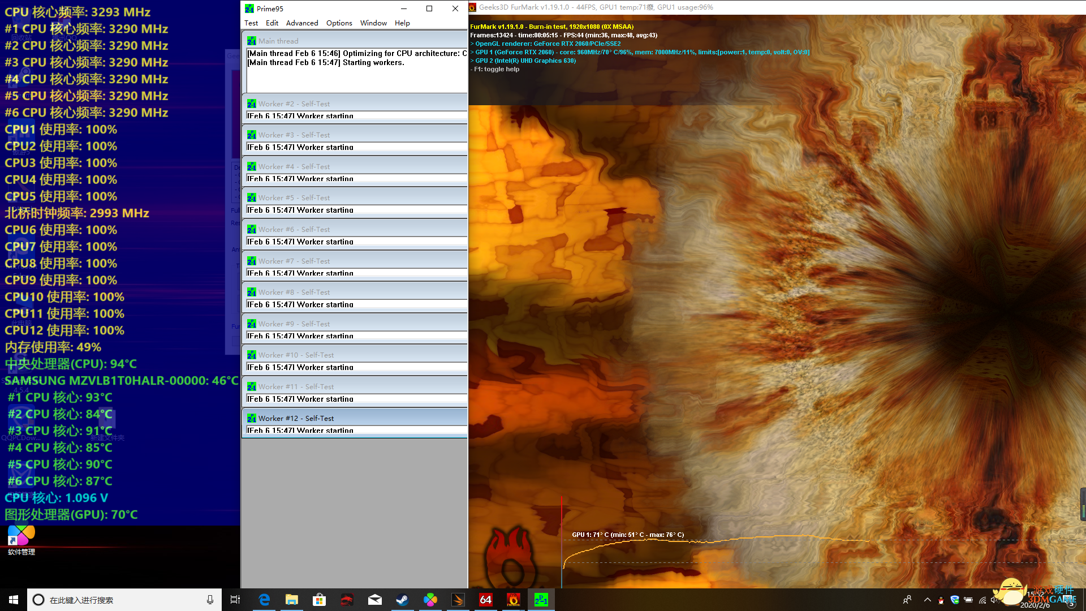
Task: Open the Advanced menu in Prime95
Action: [302, 23]
